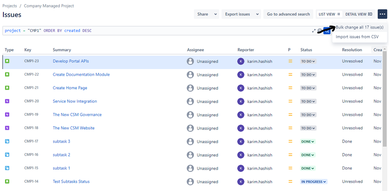Sort by the Resolution column header
Viewport: 389px width, 191px height.
(352, 50)
